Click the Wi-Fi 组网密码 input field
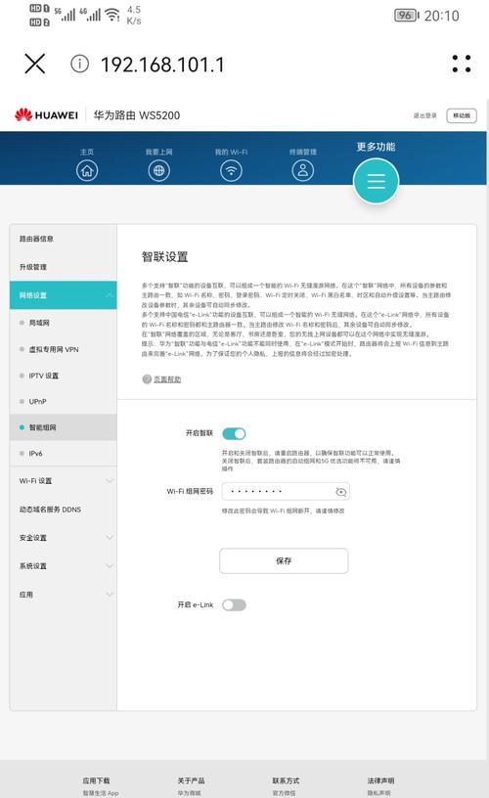Image resolution: width=489 pixels, height=798 pixels. [286, 492]
